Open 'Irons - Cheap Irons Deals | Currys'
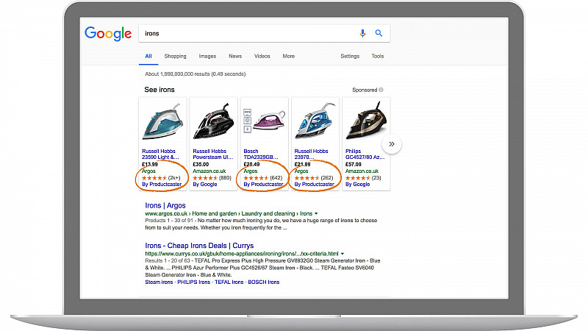The width and height of the screenshot is (588, 331). pyautogui.click(x=199, y=246)
